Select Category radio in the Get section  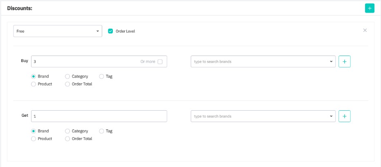pos(67,131)
